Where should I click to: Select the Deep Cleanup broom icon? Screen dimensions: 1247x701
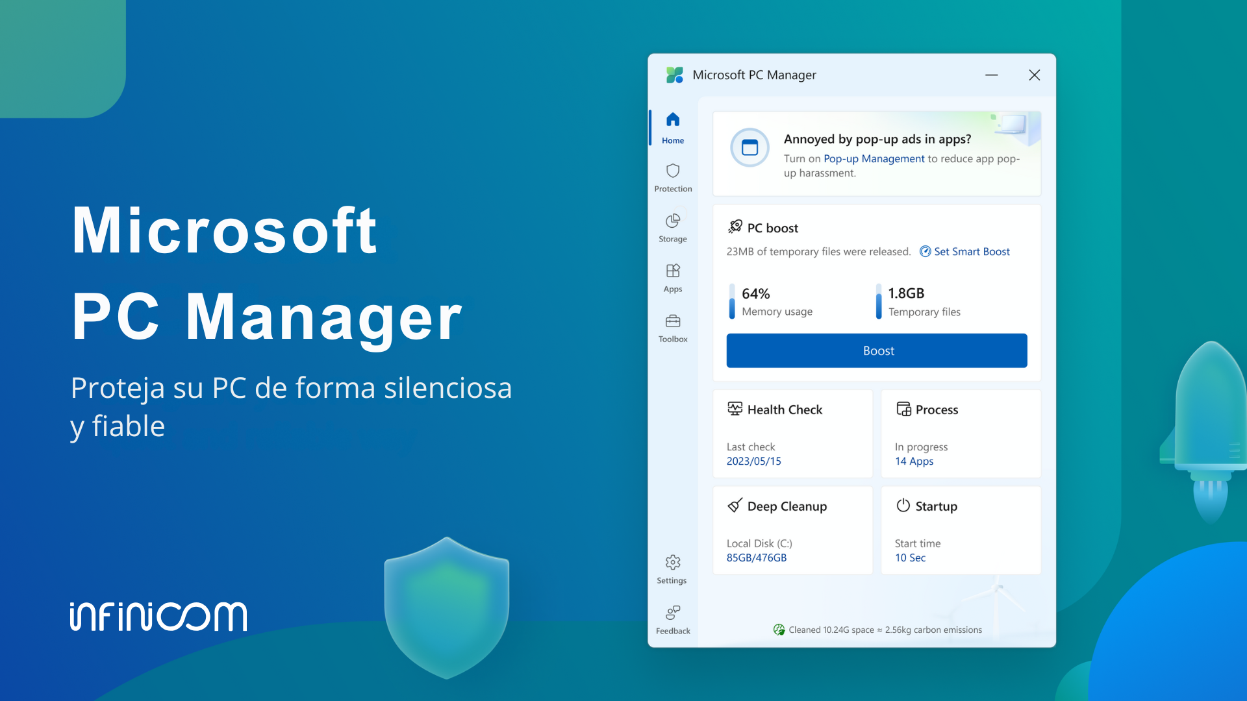pos(735,506)
